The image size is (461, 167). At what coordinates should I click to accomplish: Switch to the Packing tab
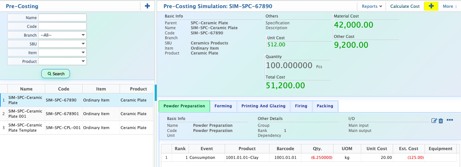pyautogui.click(x=325, y=106)
